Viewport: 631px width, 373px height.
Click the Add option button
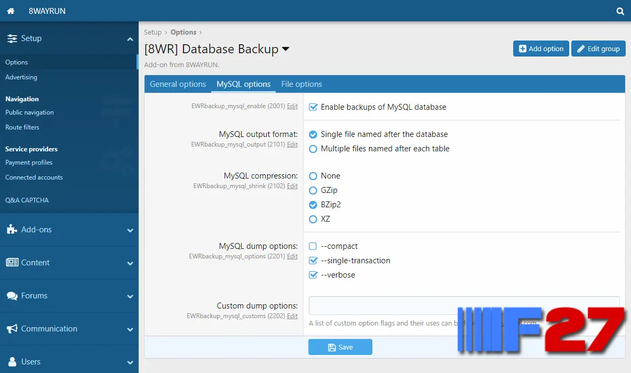tap(541, 48)
